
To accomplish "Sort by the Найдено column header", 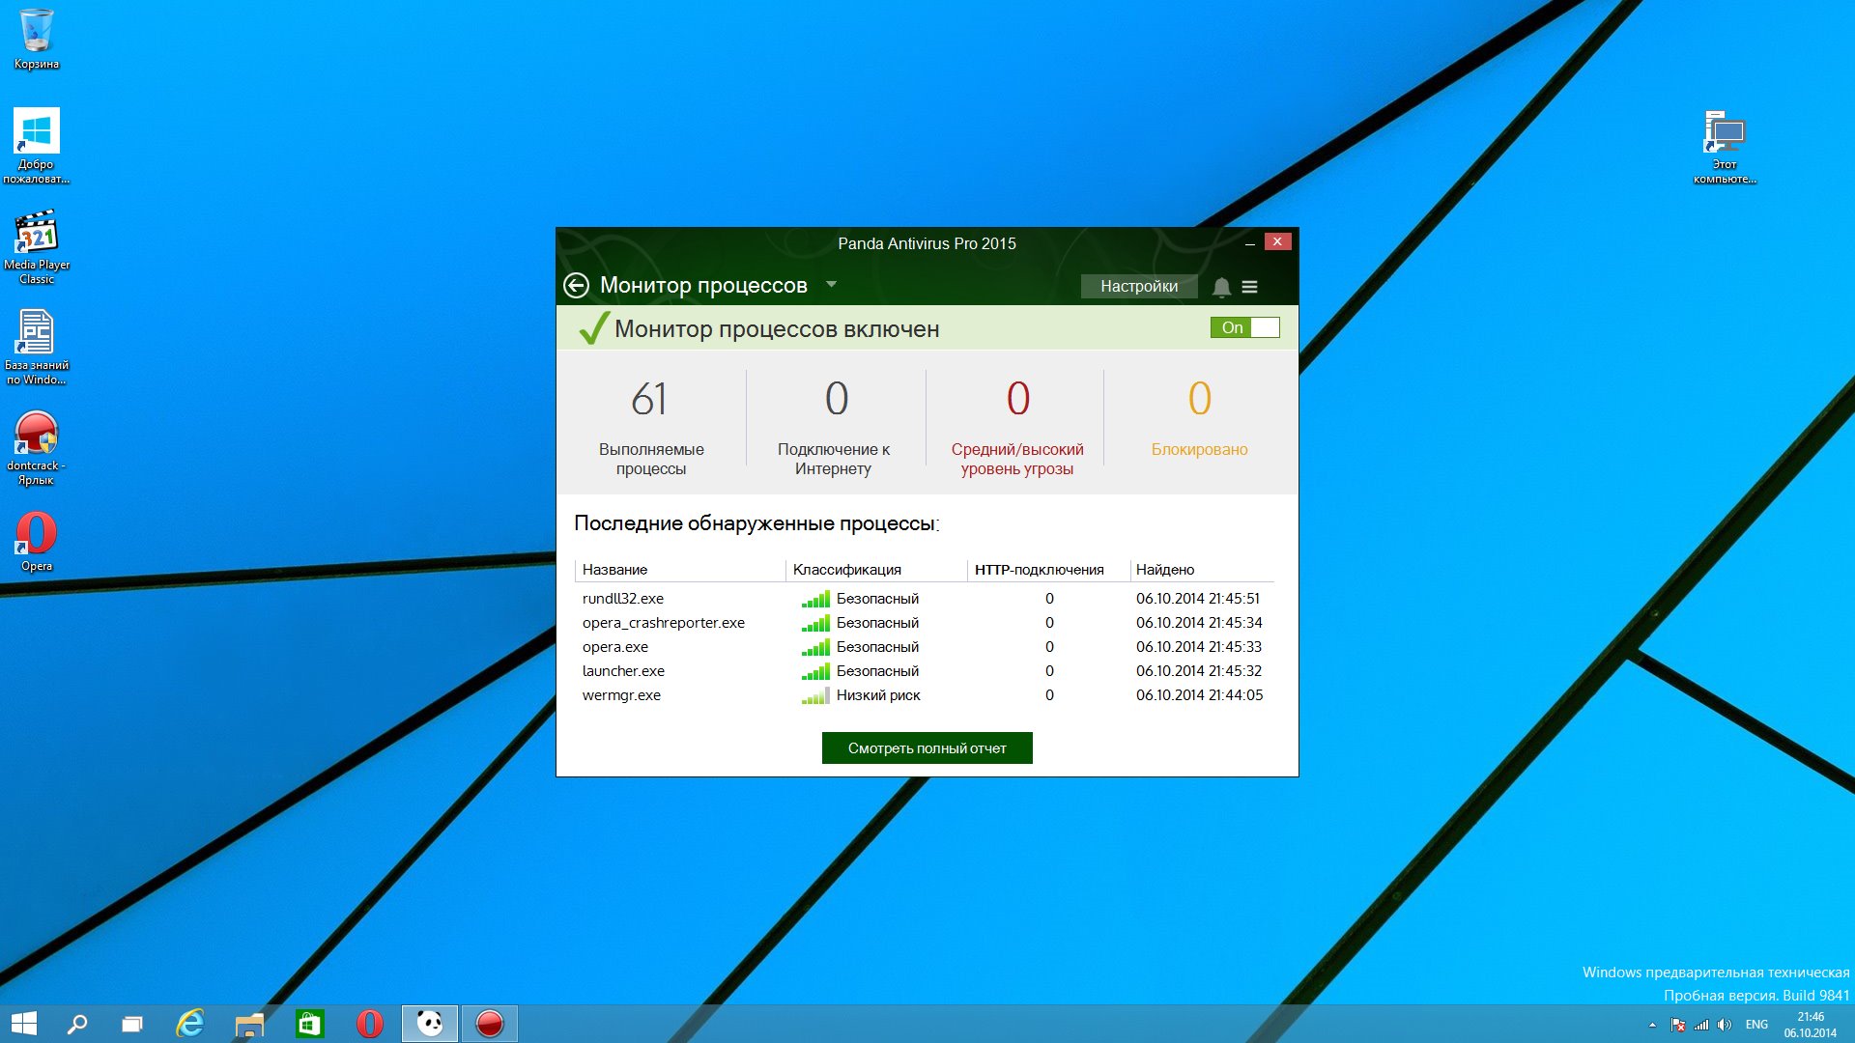I will click(1202, 570).
